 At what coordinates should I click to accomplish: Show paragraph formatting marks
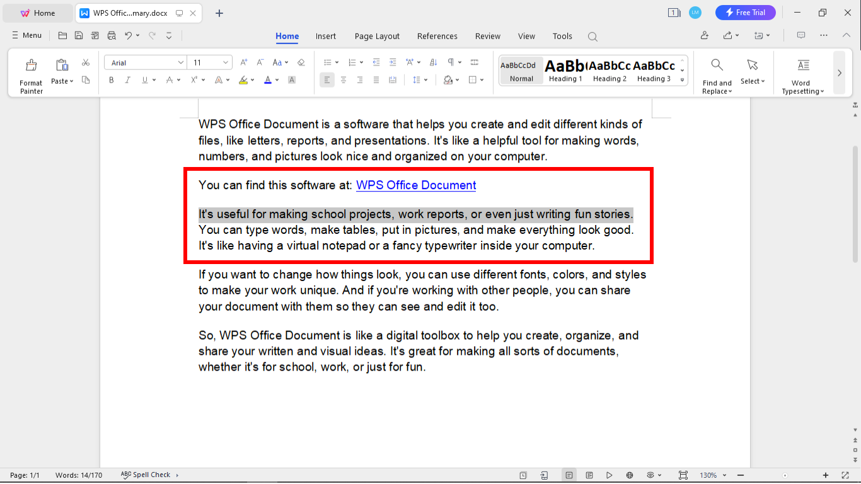point(452,62)
